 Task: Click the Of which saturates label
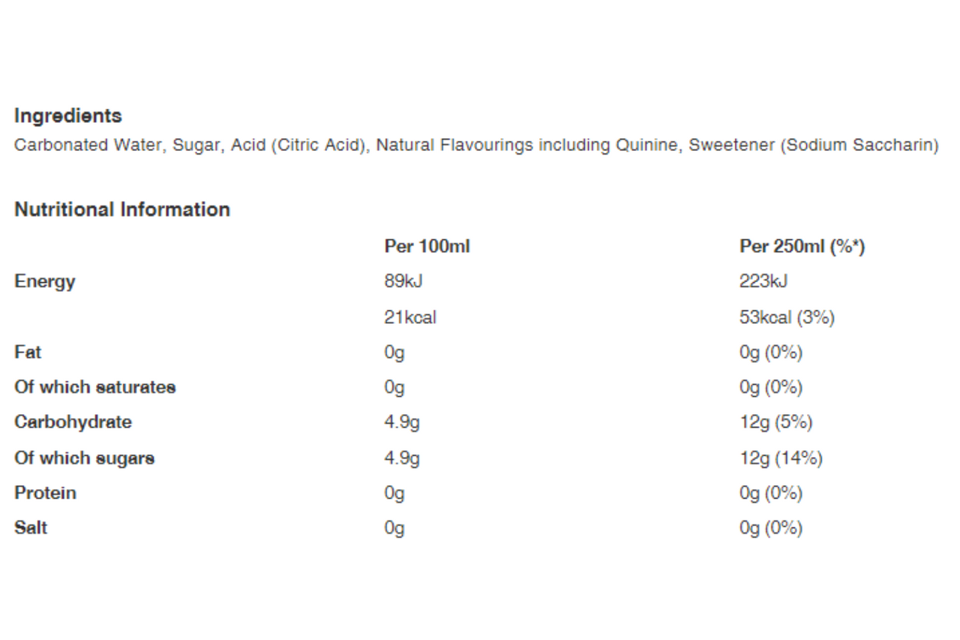(95, 387)
